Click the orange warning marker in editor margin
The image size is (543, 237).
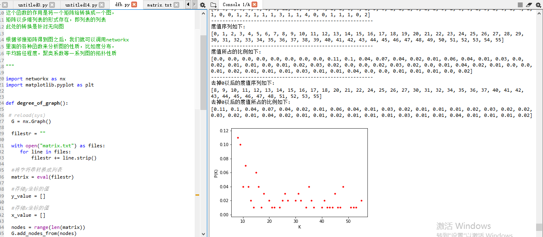[x=197, y=195]
